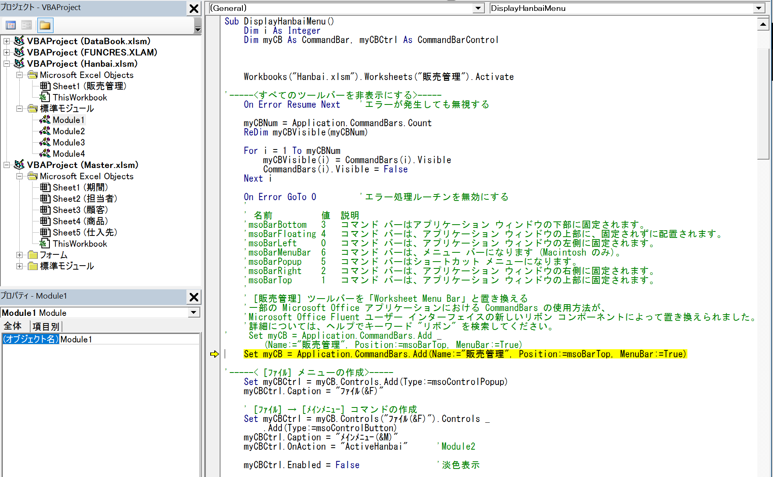Open the (General) object dropdown
The width and height of the screenshot is (773, 477).
click(x=478, y=8)
